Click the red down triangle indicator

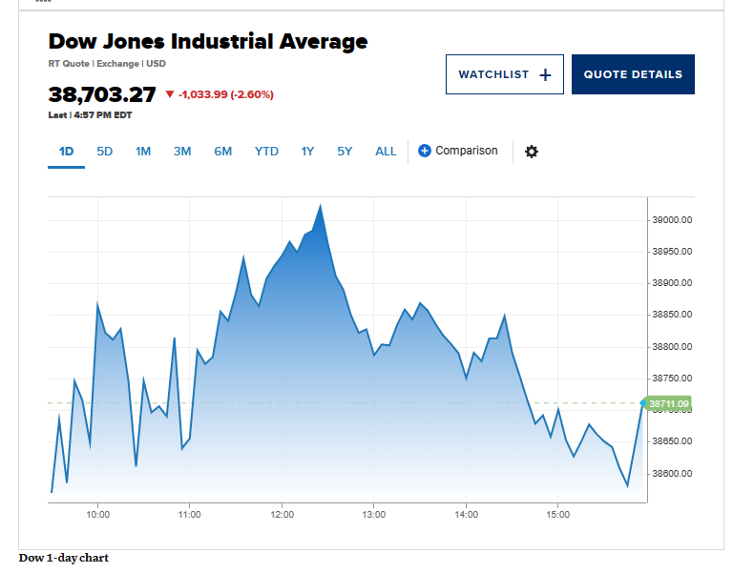pos(170,94)
